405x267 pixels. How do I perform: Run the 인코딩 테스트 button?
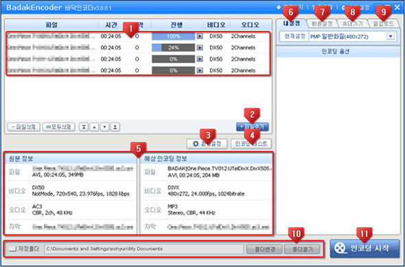click(x=251, y=144)
